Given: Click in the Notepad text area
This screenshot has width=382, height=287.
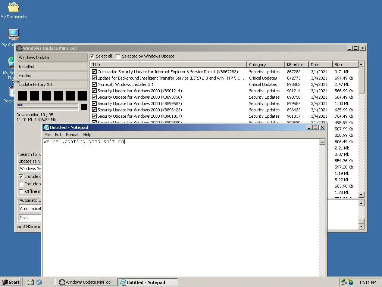Looking at the screenshot, I should tap(181, 207).
